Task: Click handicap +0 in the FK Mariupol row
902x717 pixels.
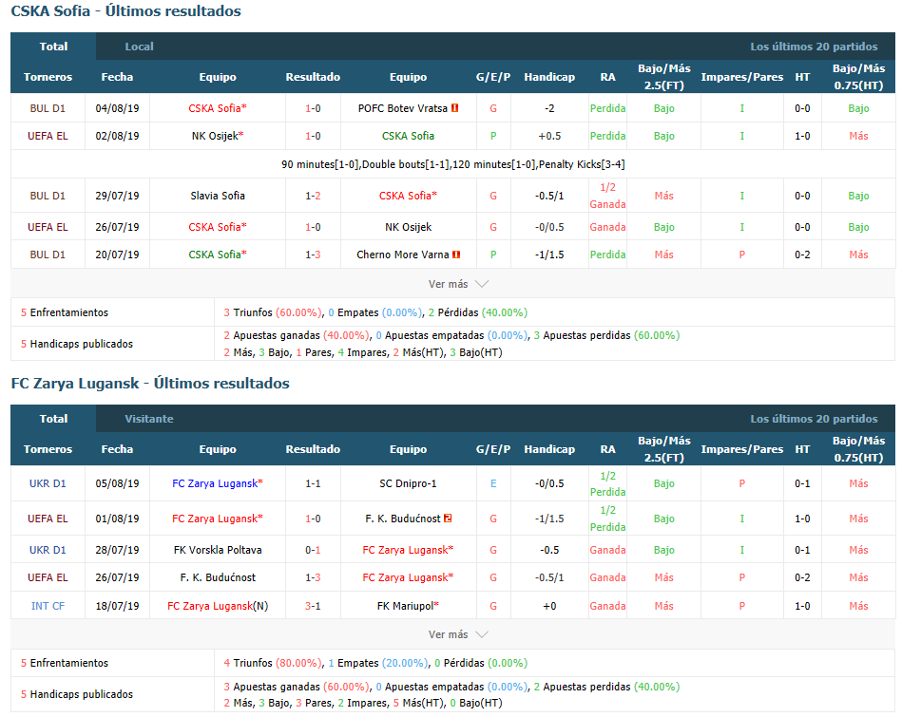Action: (549, 606)
